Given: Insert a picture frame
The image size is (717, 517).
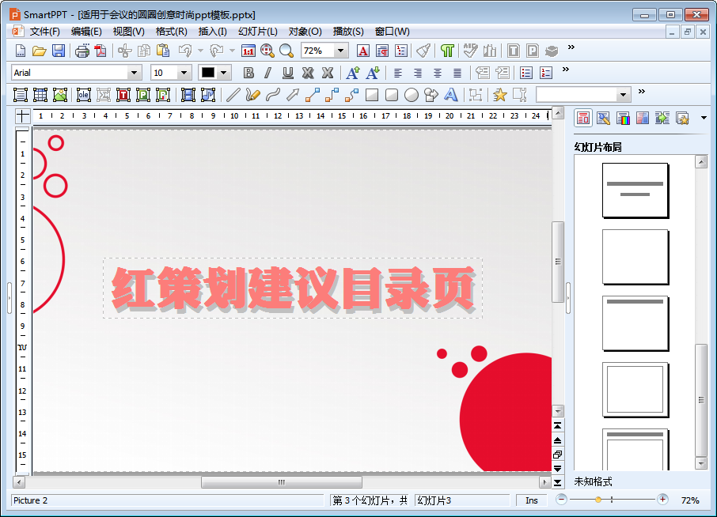Looking at the screenshot, I should [60, 95].
